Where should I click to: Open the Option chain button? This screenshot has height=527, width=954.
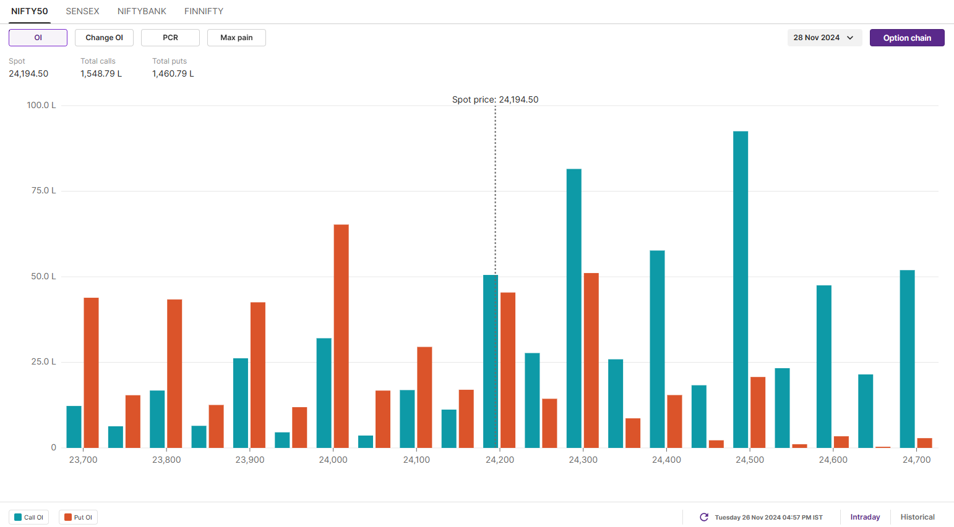tap(907, 38)
